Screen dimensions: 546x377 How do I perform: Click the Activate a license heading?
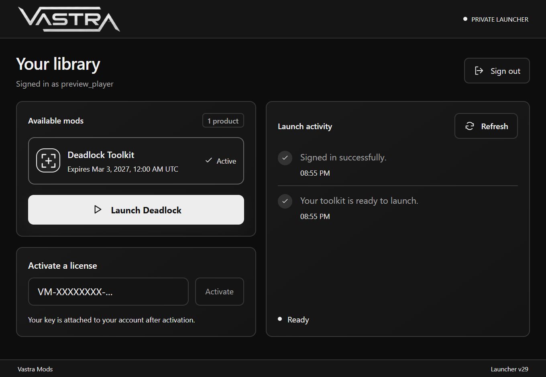point(63,266)
